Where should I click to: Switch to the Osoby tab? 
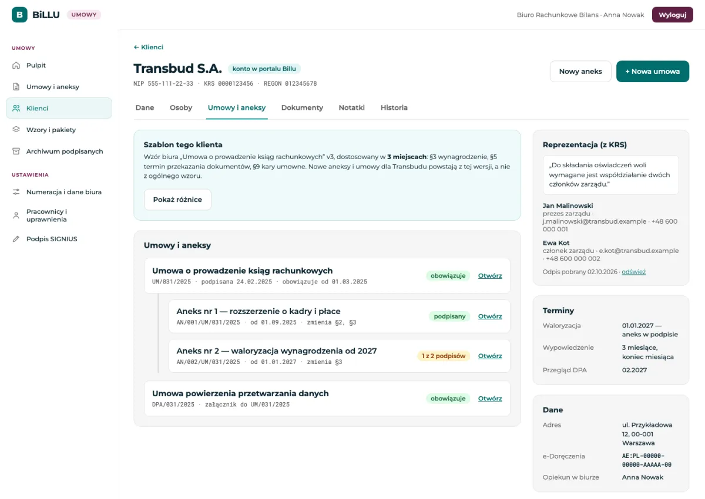(181, 108)
